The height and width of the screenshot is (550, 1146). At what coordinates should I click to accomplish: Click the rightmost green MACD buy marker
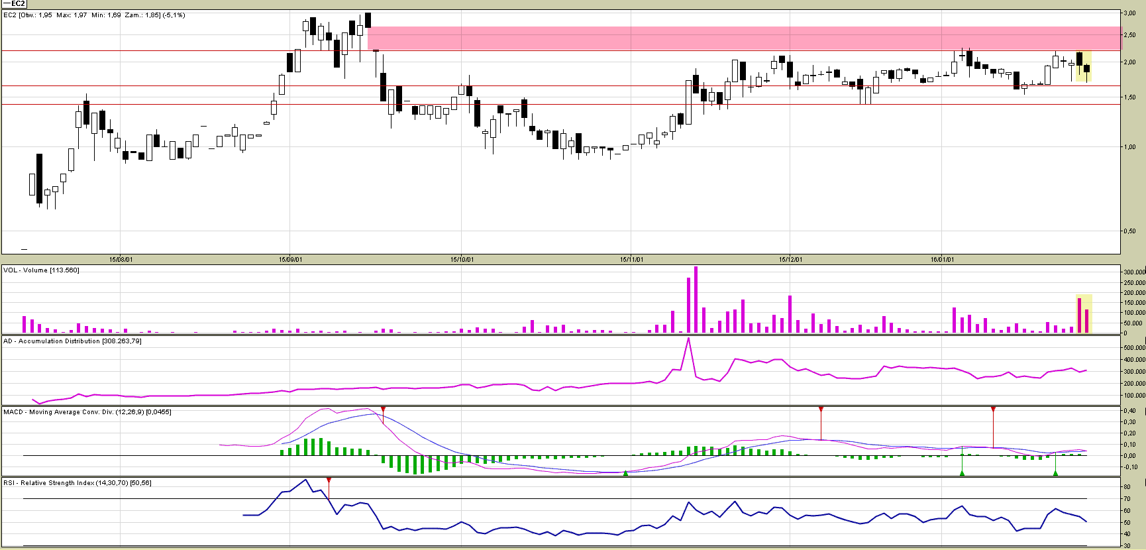click(1055, 473)
